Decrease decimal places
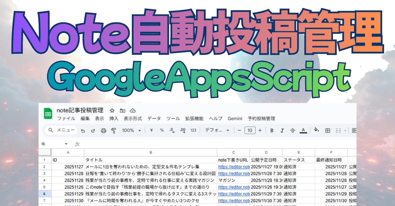Screen dimensions: 395x206 coord(172,130)
